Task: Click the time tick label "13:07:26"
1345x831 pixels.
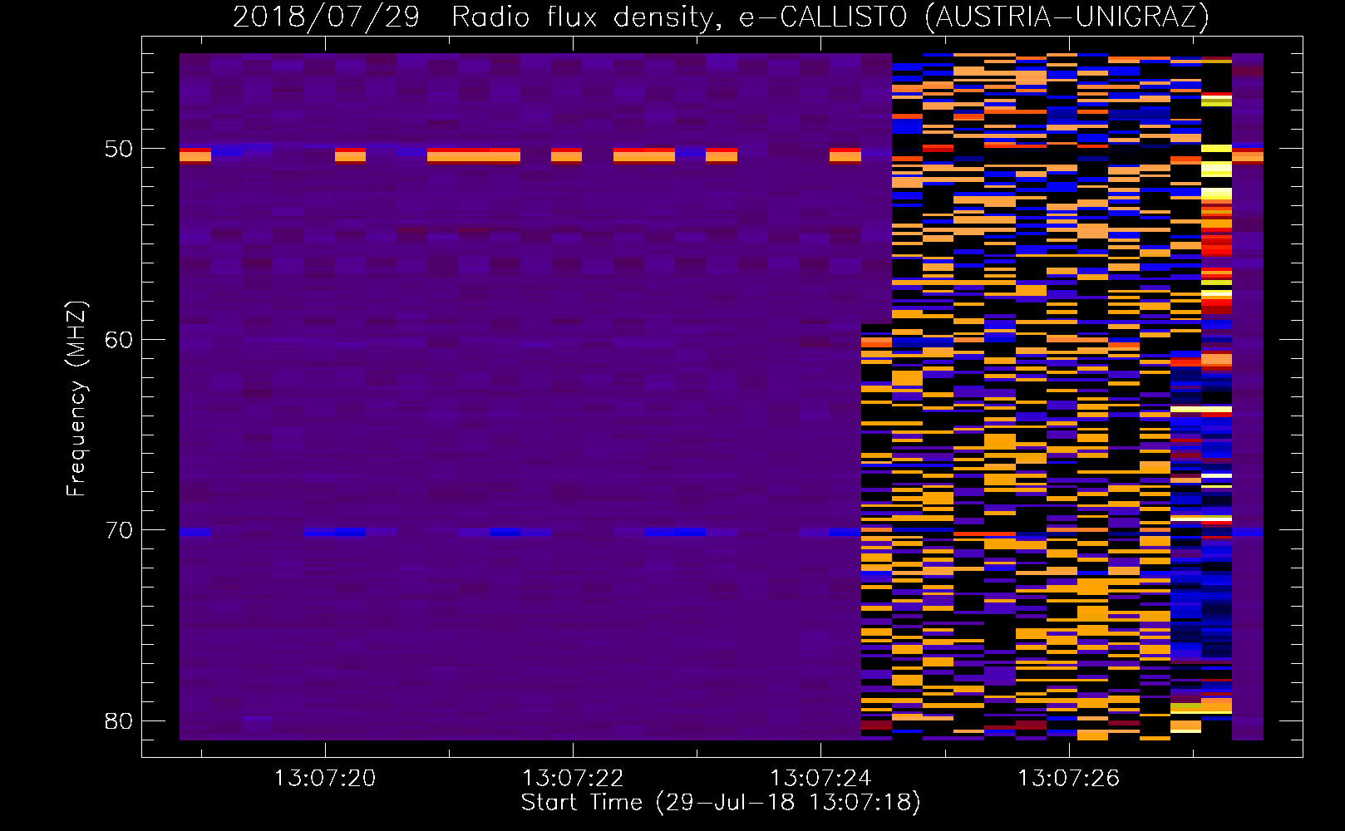Action: 1069,779
